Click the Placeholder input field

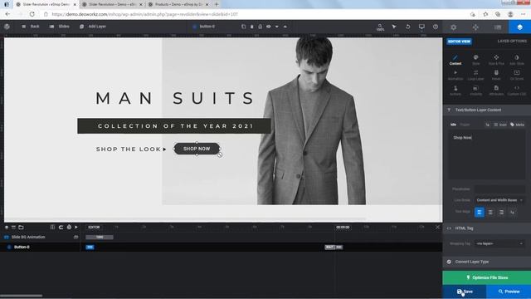(499, 189)
